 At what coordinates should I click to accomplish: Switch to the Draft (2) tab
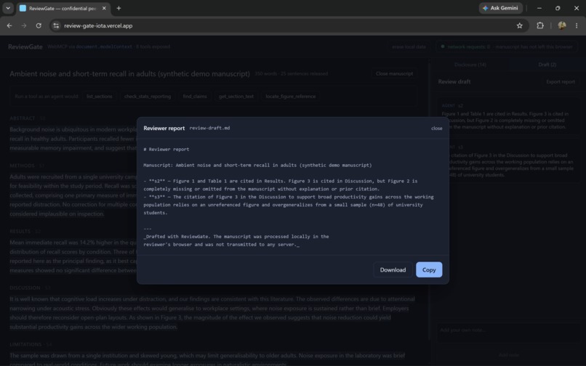(547, 65)
